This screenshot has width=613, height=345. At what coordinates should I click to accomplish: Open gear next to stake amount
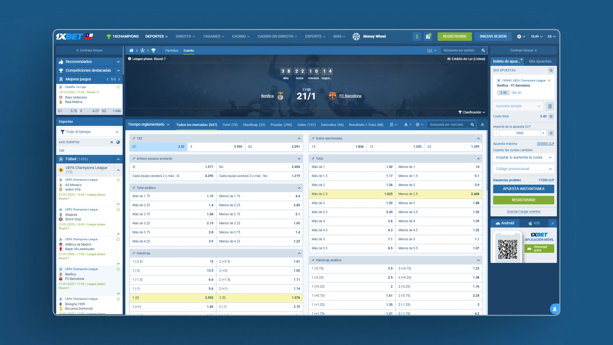(x=551, y=133)
